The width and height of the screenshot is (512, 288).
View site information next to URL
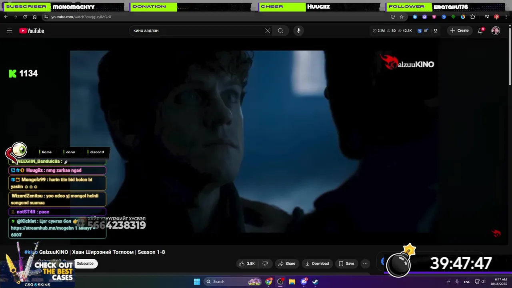tap(46, 17)
